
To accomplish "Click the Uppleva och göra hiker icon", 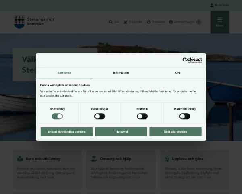I will [167, 159].
